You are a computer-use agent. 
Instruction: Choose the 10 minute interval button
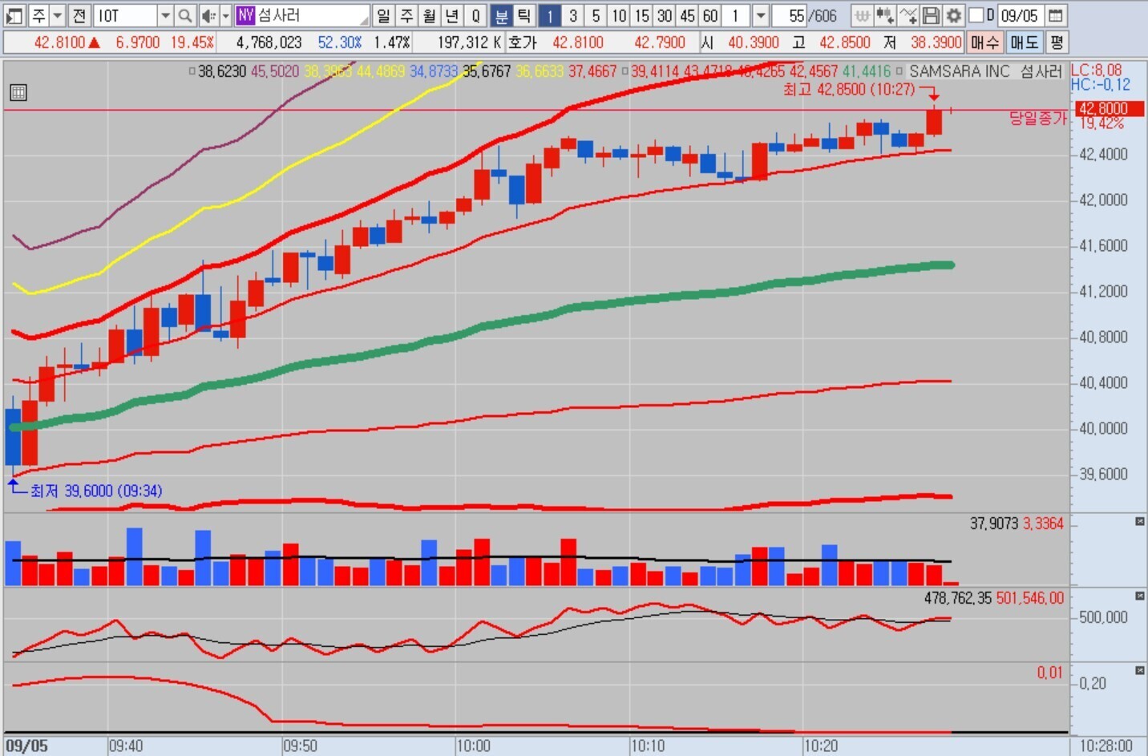coord(619,15)
